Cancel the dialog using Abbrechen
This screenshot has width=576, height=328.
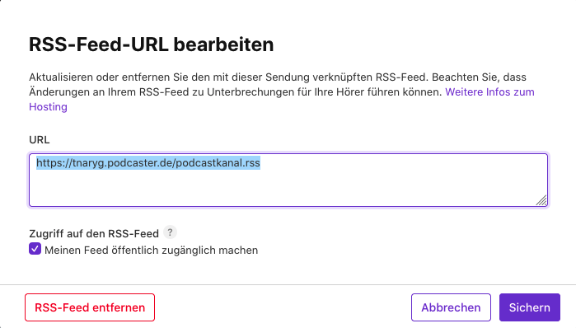point(451,307)
